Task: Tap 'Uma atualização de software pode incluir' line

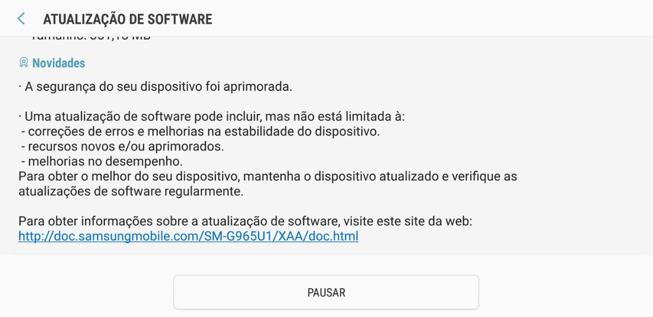Action: (x=212, y=117)
